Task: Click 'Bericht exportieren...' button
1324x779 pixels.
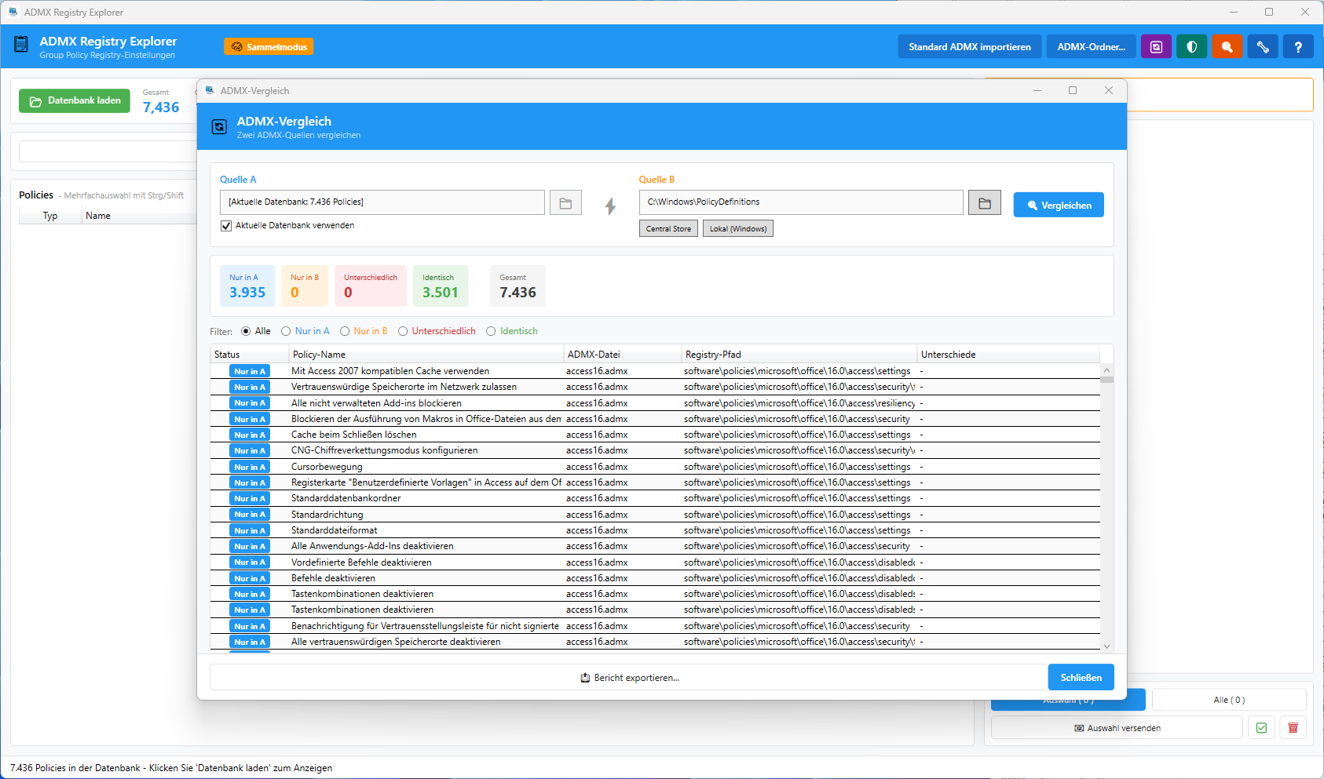Action: tap(629, 678)
